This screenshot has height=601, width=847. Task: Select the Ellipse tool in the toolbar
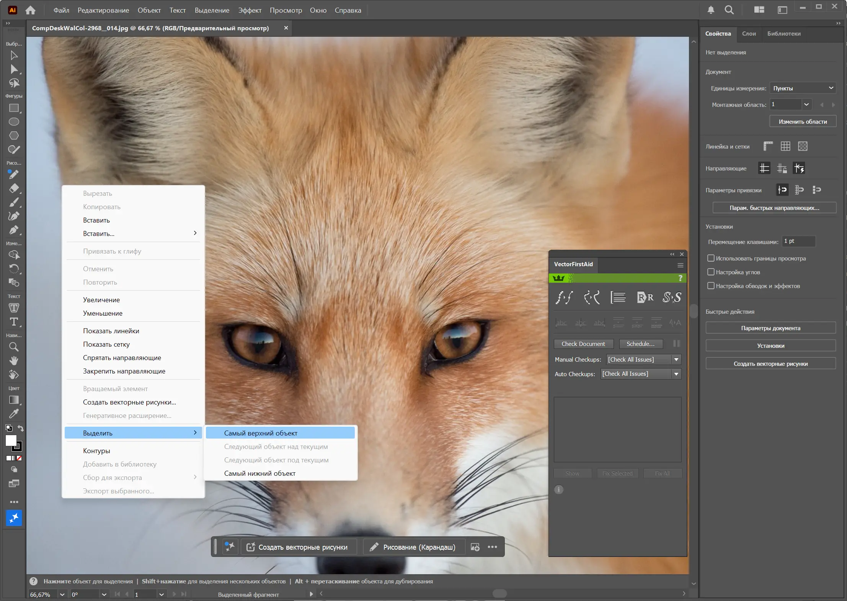click(14, 122)
